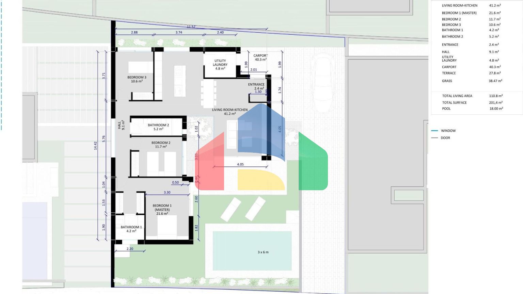Click the red quarter-circle shape

pyautogui.click(x=211, y=163)
